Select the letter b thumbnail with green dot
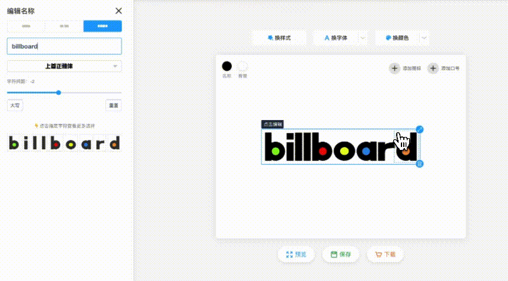This screenshot has width=508, height=281. pyautogui.click(x=13, y=143)
